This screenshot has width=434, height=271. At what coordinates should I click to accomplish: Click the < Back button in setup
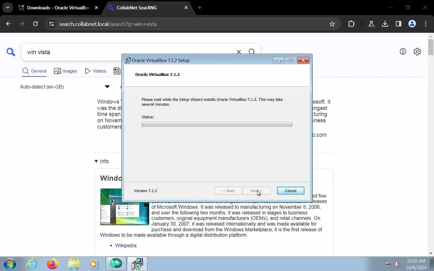click(x=228, y=191)
